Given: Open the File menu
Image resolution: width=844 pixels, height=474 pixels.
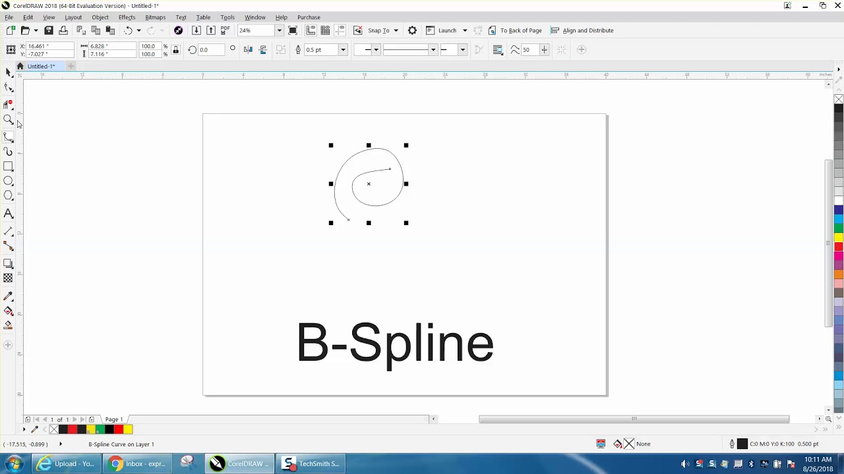Looking at the screenshot, I should click(9, 17).
